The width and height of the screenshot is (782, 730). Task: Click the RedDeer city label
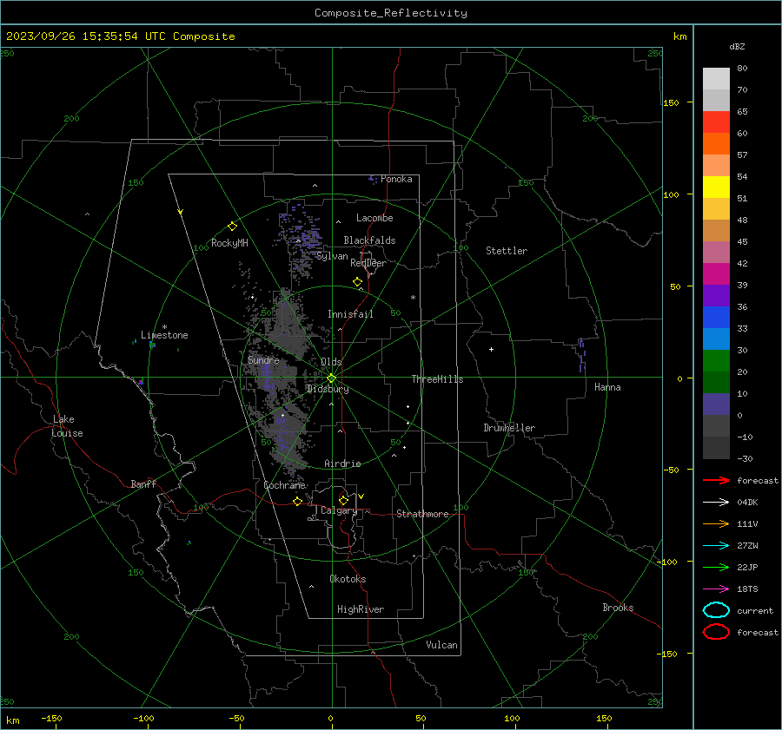click(368, 263)
